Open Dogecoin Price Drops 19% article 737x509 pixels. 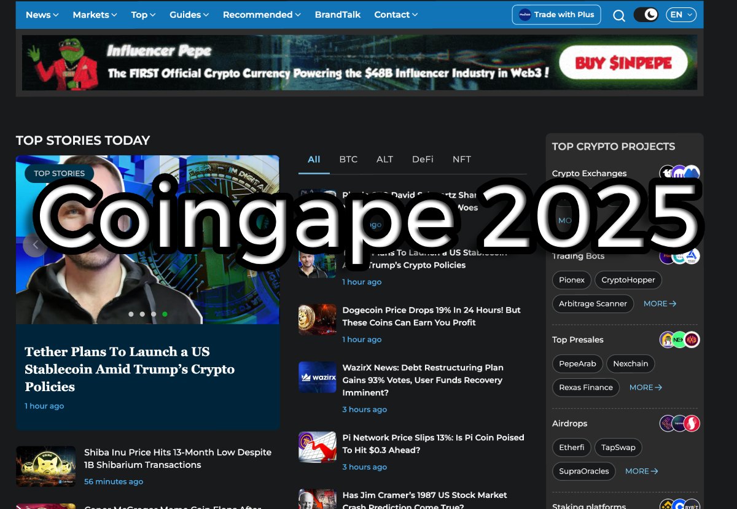pyautogui.click(x=431, y=316)
